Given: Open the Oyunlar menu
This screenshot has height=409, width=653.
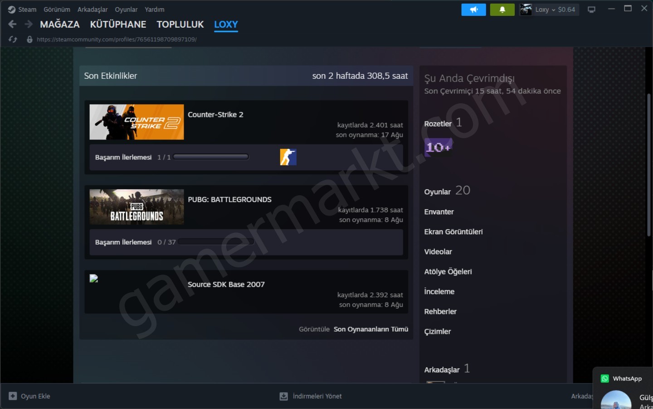Looking at the screenshot, I should 126,10.
